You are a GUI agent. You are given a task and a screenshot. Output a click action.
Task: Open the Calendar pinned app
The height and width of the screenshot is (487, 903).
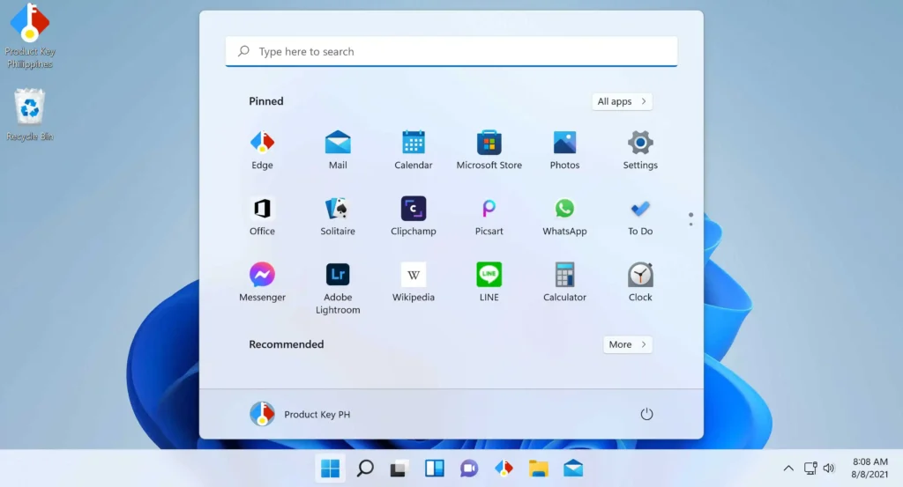pos(413,150)
